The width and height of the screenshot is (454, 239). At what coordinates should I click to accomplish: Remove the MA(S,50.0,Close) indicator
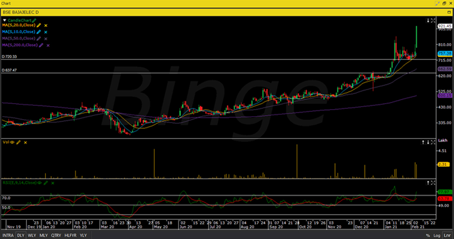pyautogui.click(x=46, y=39)
